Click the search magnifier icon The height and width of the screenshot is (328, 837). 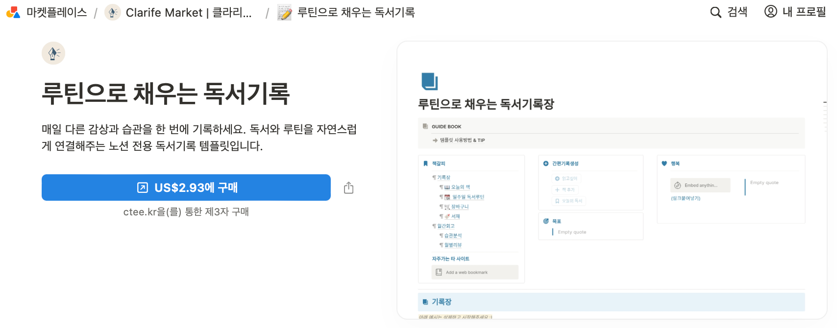point(715,12)
